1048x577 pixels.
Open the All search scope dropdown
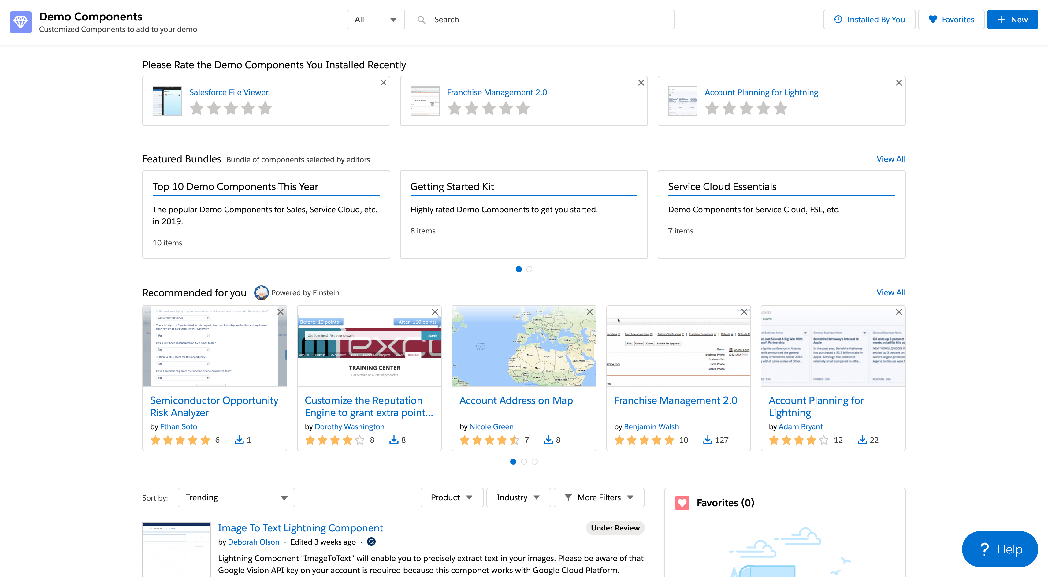pyautogui.click(x=376, y=20)
